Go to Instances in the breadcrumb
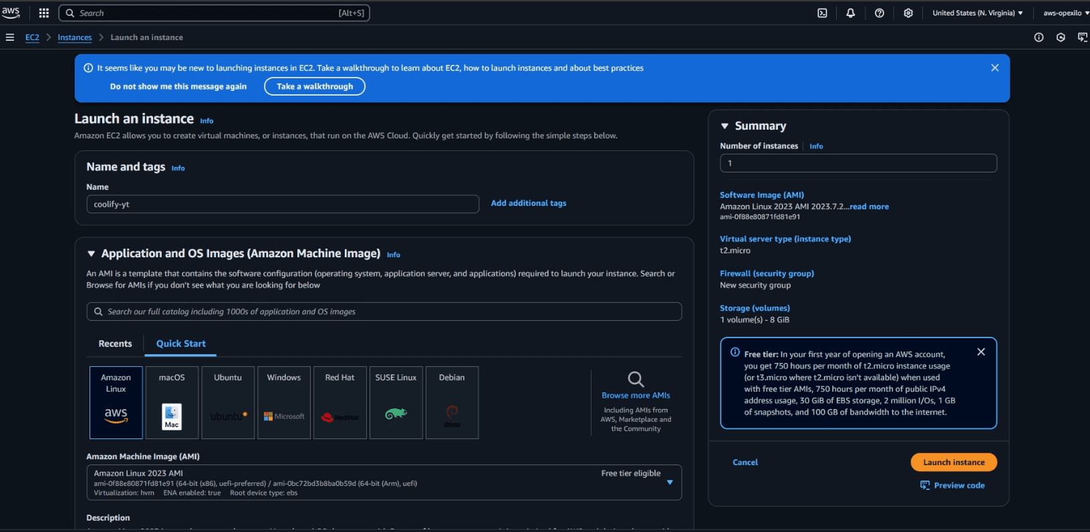The height and width of the screenshot is (532, 1090). [75, 37]
